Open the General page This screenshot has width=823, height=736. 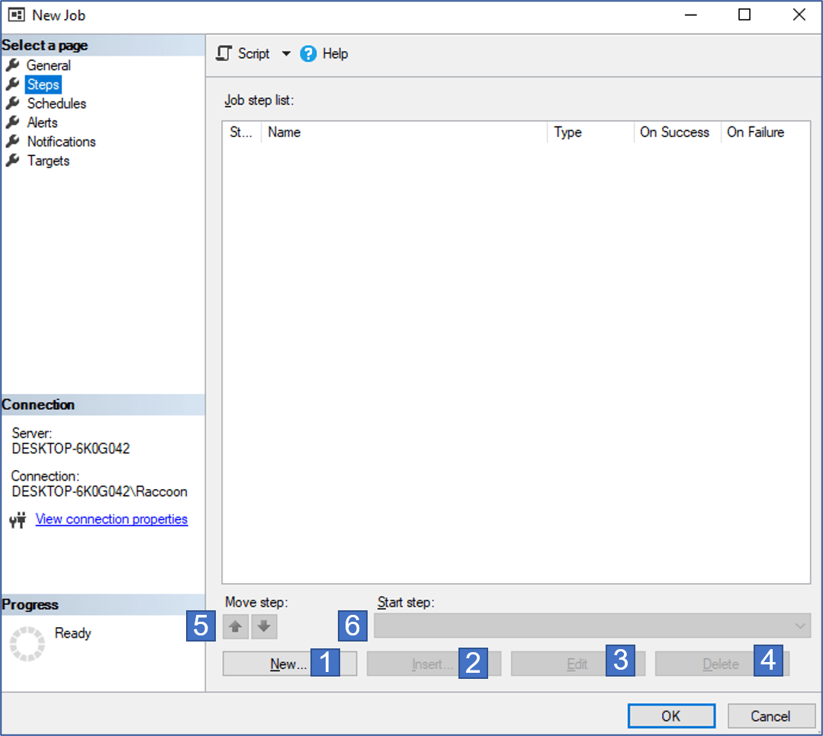coord(48,66)
